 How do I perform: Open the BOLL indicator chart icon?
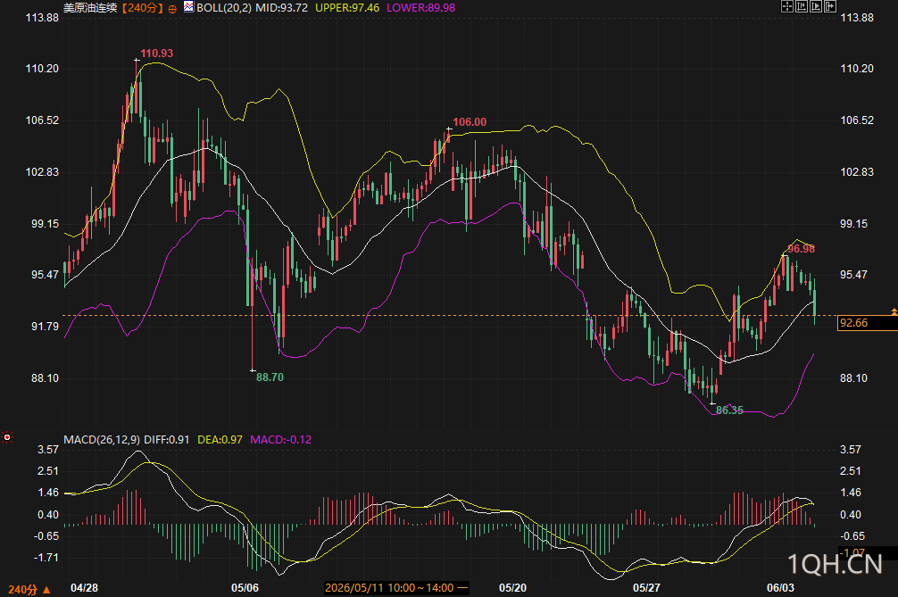[x=188, y=7]
